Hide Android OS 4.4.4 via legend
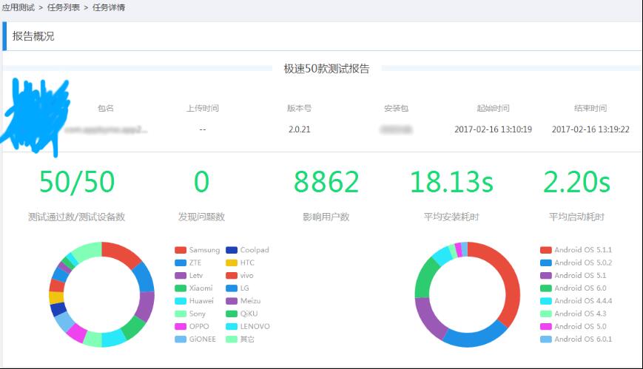This screenshot has height=369, width=643. point(546,301)
